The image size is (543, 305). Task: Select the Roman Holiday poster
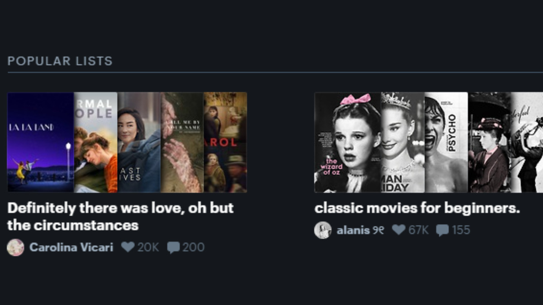pos(403,142)
